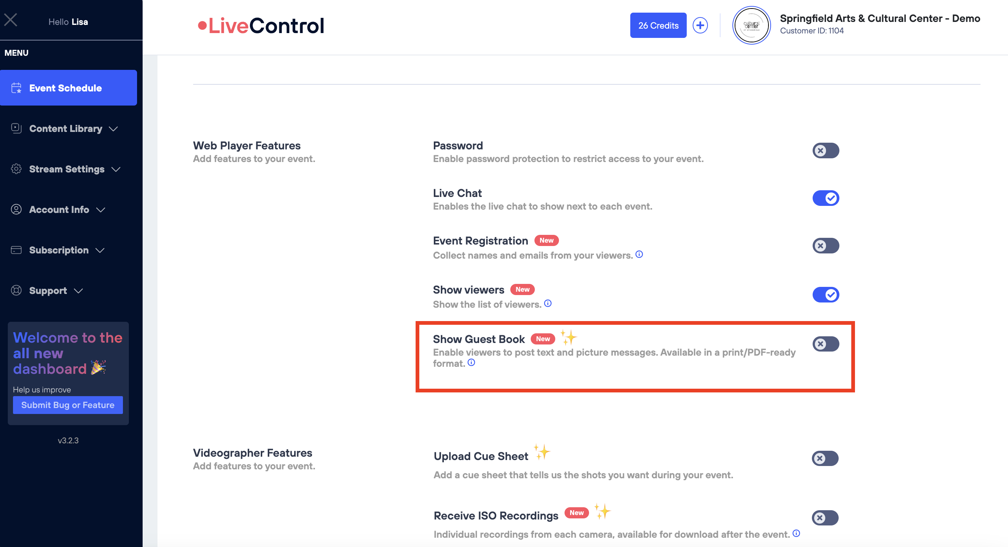This screenshot has width=1008, height=547.
Task: Expand the Support menu
Action: [48, 291]
